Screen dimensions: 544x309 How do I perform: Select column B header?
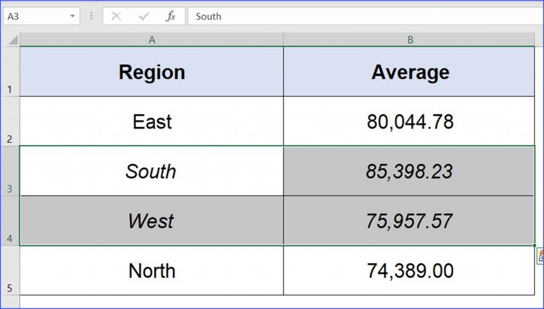point(410,40)
